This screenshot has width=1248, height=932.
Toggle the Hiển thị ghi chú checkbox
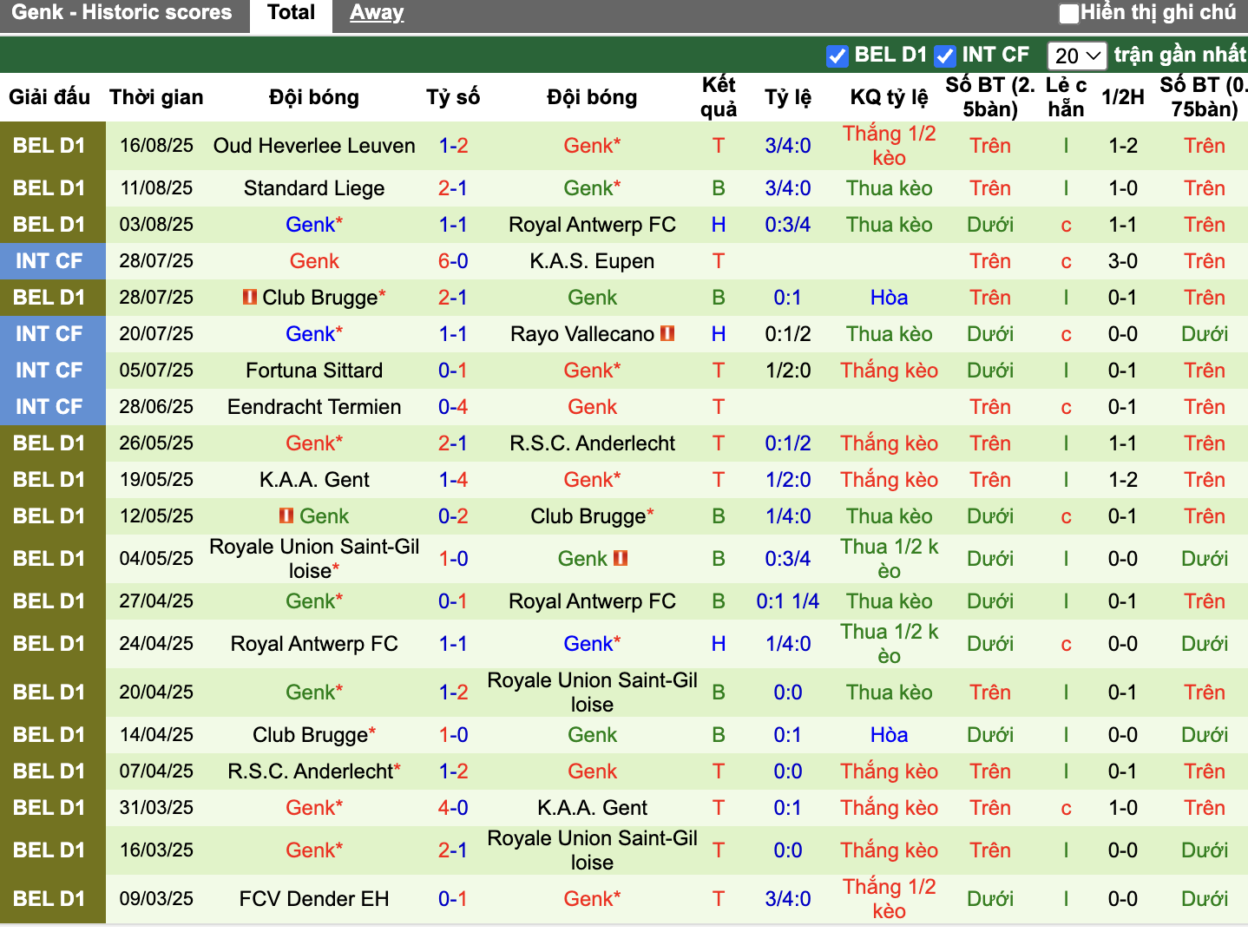[1069, 13]
